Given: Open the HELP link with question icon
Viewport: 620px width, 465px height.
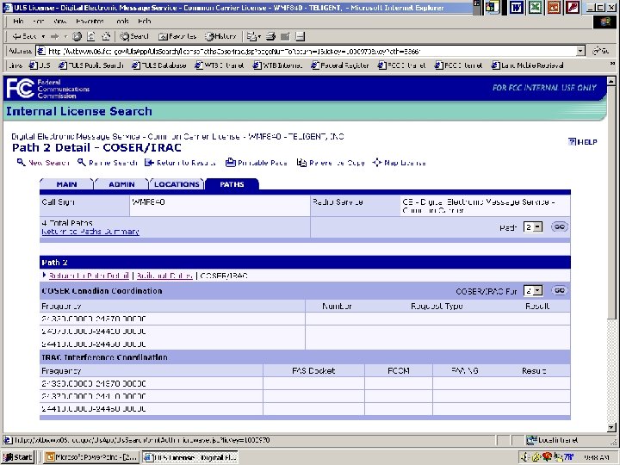Looking at the screenshot, I should 582,142.
